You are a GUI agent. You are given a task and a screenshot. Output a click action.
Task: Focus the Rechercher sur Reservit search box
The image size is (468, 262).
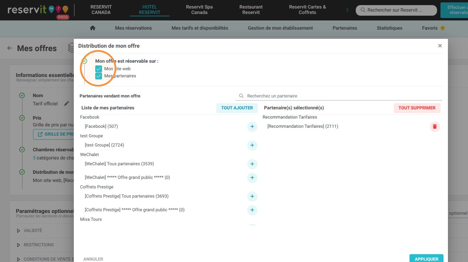click(396, 10)
